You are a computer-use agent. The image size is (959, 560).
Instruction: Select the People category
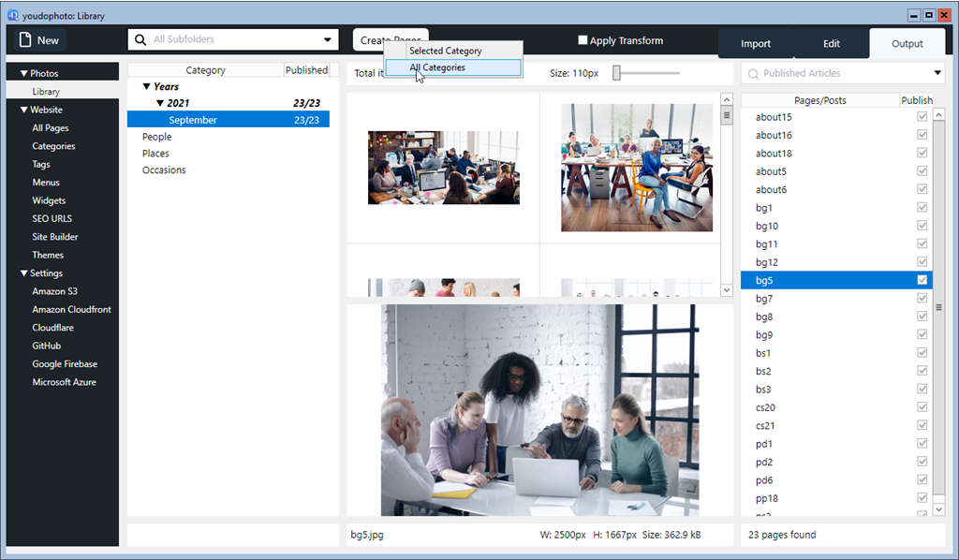(156, 137)
